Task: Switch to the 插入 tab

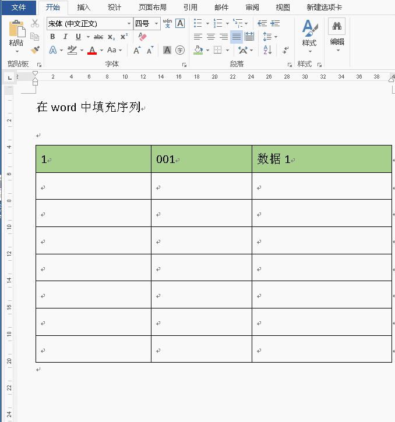Action: [84, 7]
